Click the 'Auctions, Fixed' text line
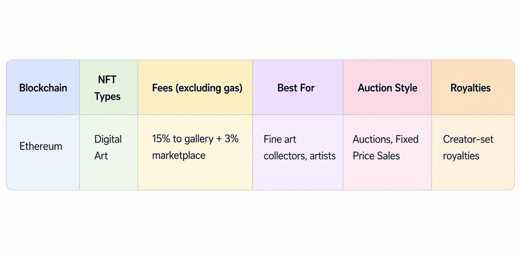Image resolution: width=522 pixels, height=255 pixels. click(x=386, y=139)
